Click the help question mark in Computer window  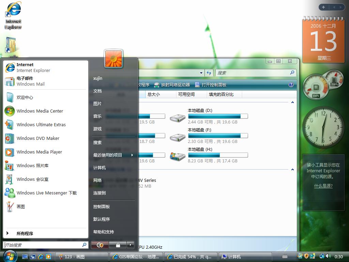(291, 85)
